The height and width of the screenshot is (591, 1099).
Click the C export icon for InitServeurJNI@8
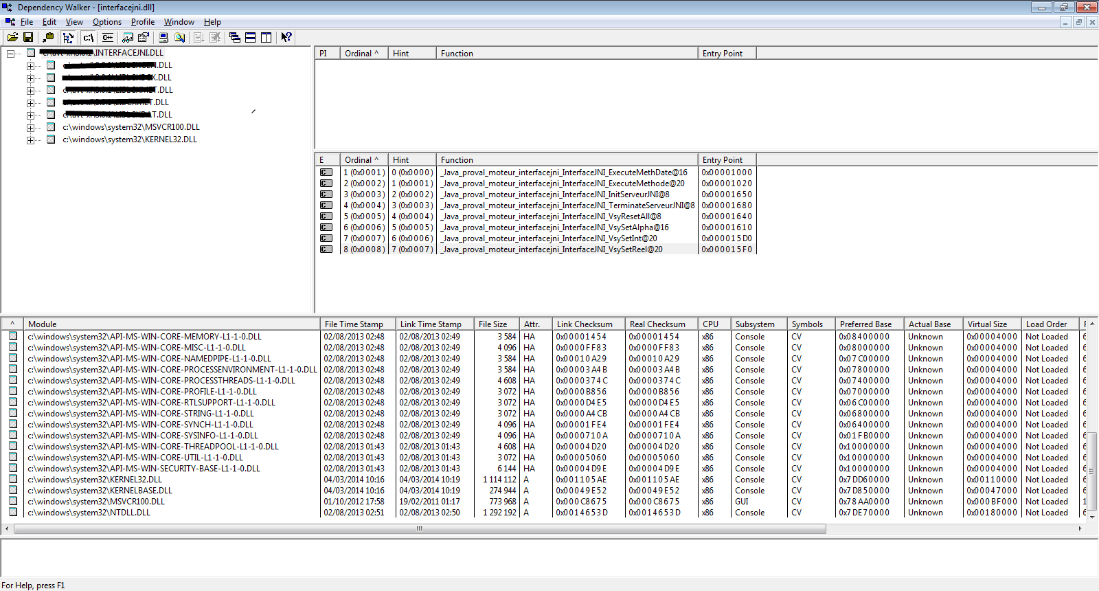[x=326, y=194]
